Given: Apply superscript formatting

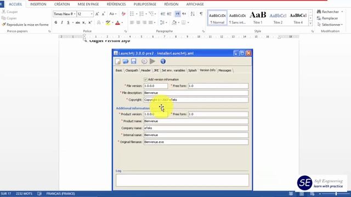Looking at the screenshot, I should (x=90, y=22).
